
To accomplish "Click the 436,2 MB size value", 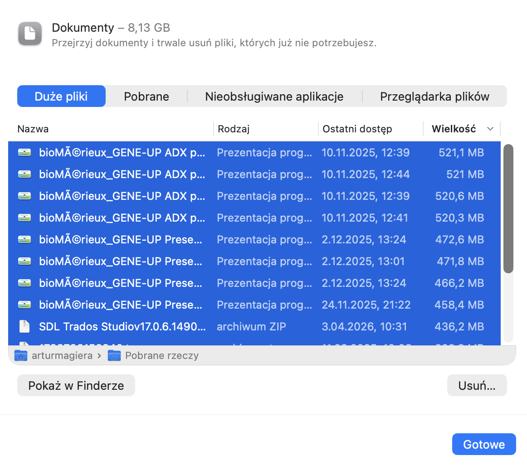I will point(459,327).
